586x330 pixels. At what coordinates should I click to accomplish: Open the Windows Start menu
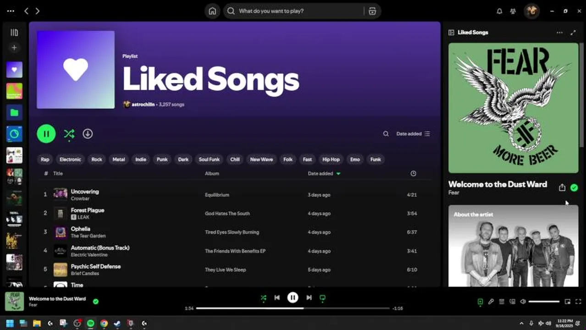[x=10, y=323]
